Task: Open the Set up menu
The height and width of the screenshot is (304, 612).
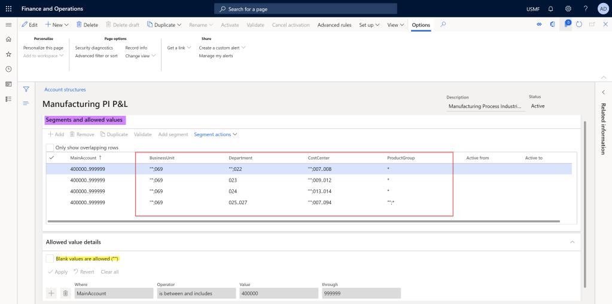Action: [369, 25]
